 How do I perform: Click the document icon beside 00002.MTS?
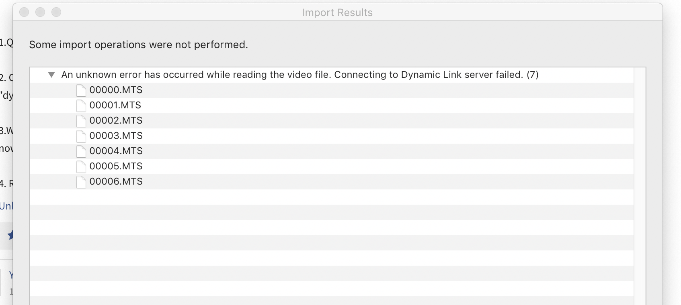tap(81, 121)
